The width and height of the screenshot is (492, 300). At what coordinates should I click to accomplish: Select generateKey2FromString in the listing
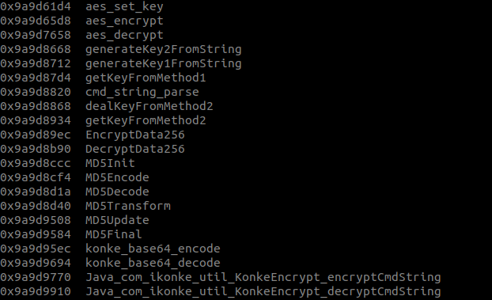(x=164, y=50)
